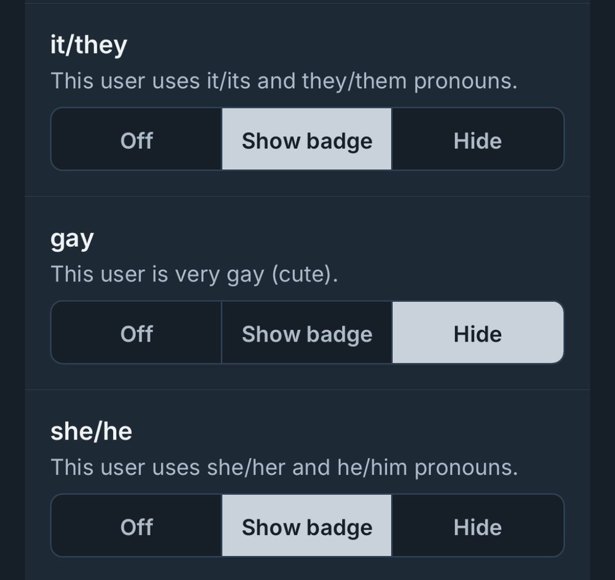The image size is (615, 580).
Task: Hide the it/they badge
Action: coord(478,140)
